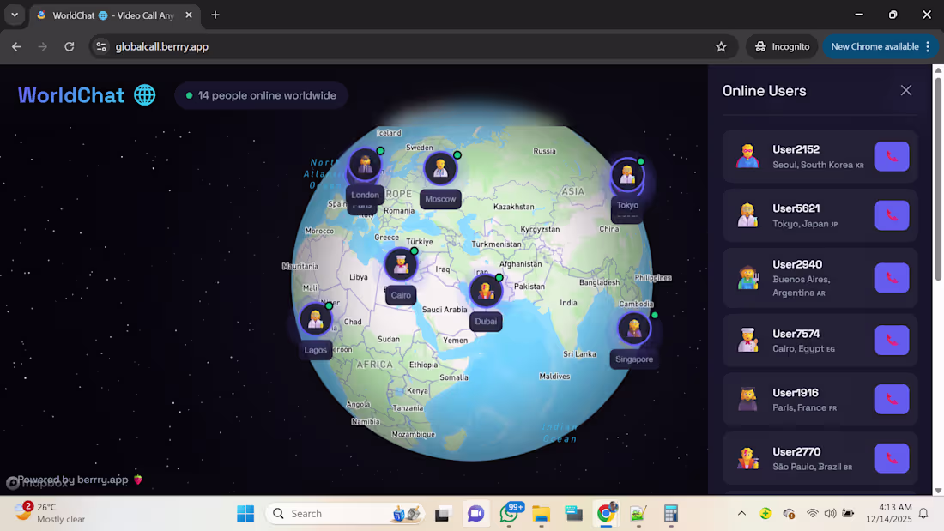This screenshot has width=944, height=531.
Task: Click New Chrome available update button
Action: (874, 46)
